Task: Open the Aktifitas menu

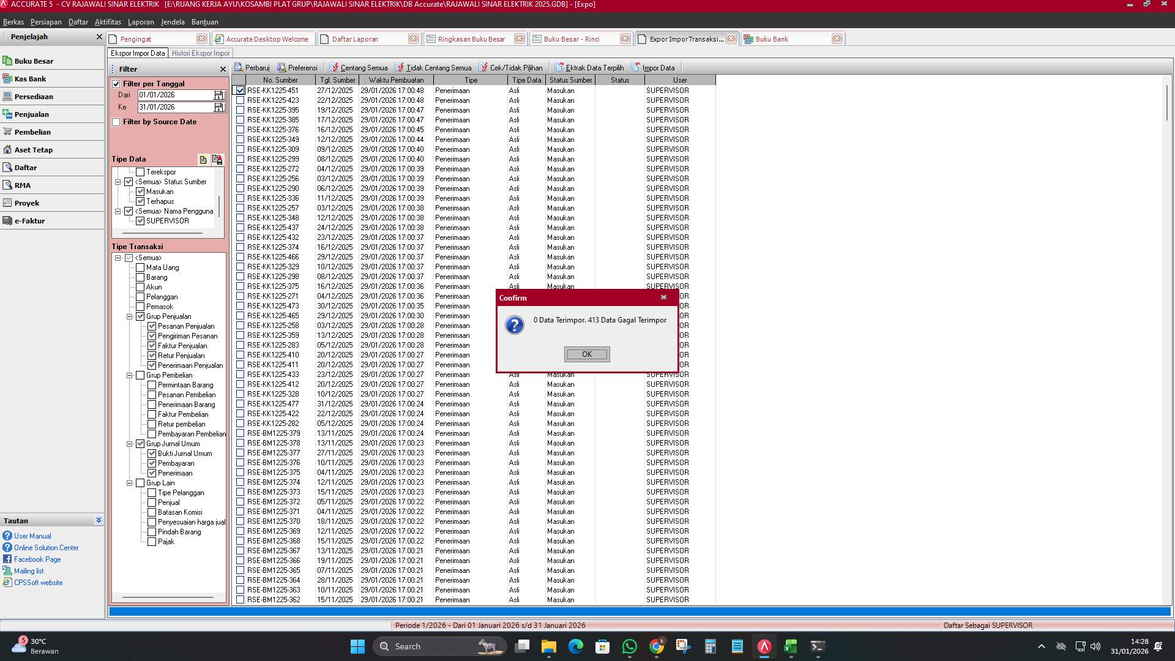Action: [x=108, y=21]
